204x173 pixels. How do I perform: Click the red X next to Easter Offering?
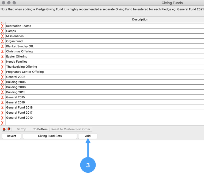pyautogui.click(x=2, y=56)
